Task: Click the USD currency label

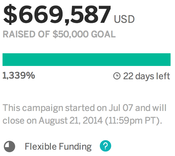Action: point(124,19)
